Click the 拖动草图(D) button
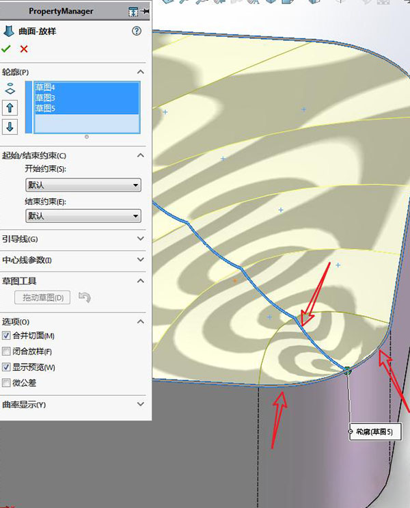Viewport: 410px width, 508px height. [x=42, y=297]
